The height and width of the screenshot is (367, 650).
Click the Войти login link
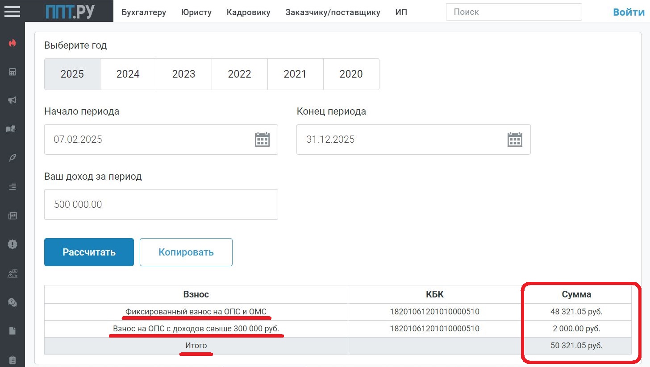628,12
